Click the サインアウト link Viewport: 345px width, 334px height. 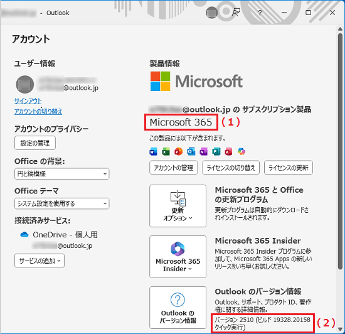28,101
